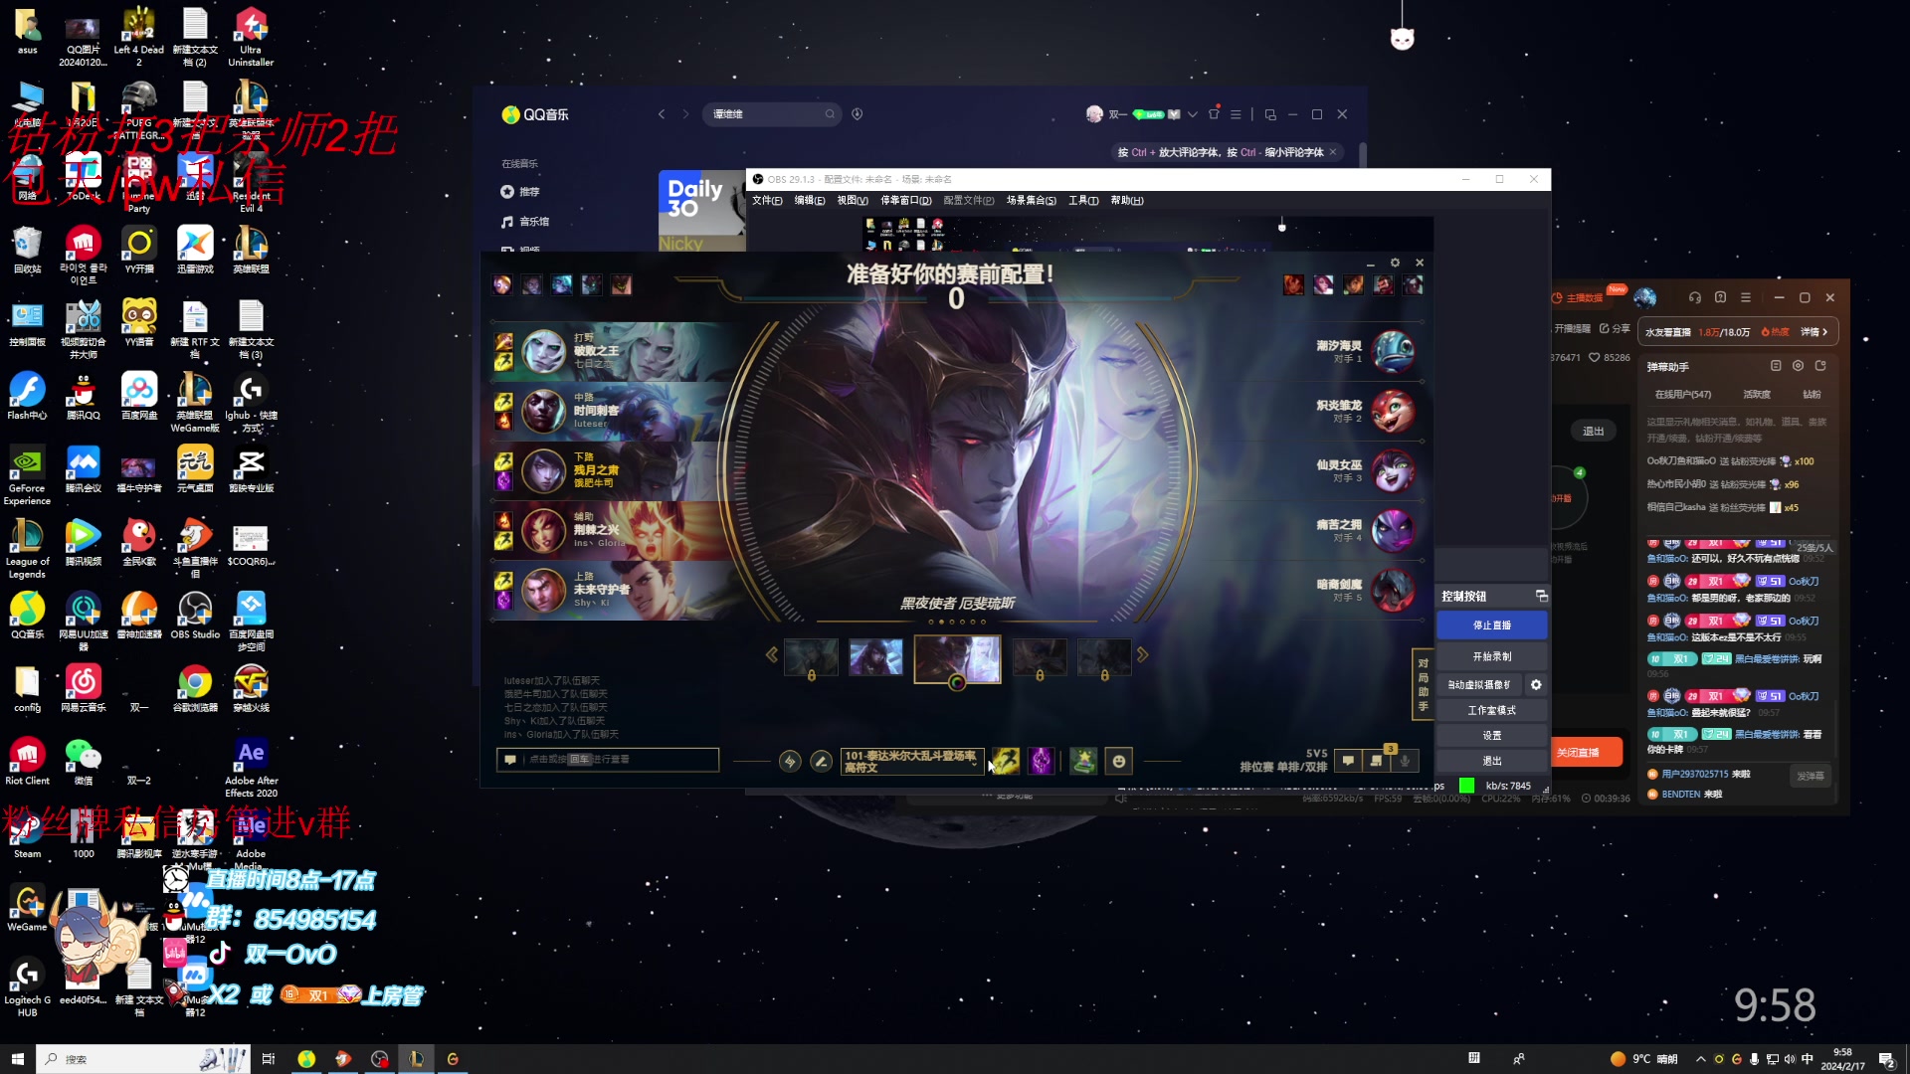1910x1074 pixels.
Task: Switch to 在线用户(547) tab
Action: pos(1683,395)
